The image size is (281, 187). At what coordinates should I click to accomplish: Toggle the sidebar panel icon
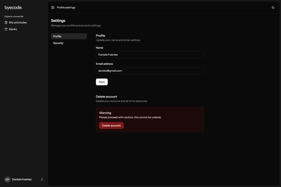click(53, 8)
